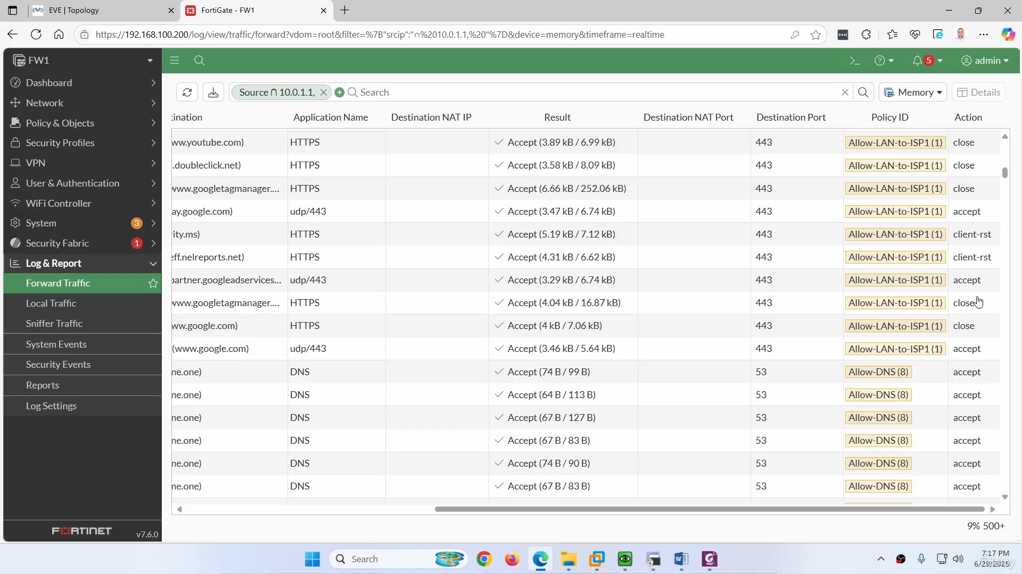Click the download log icon button
Viewport: 1022px width, 574px height.
(213, 92)
